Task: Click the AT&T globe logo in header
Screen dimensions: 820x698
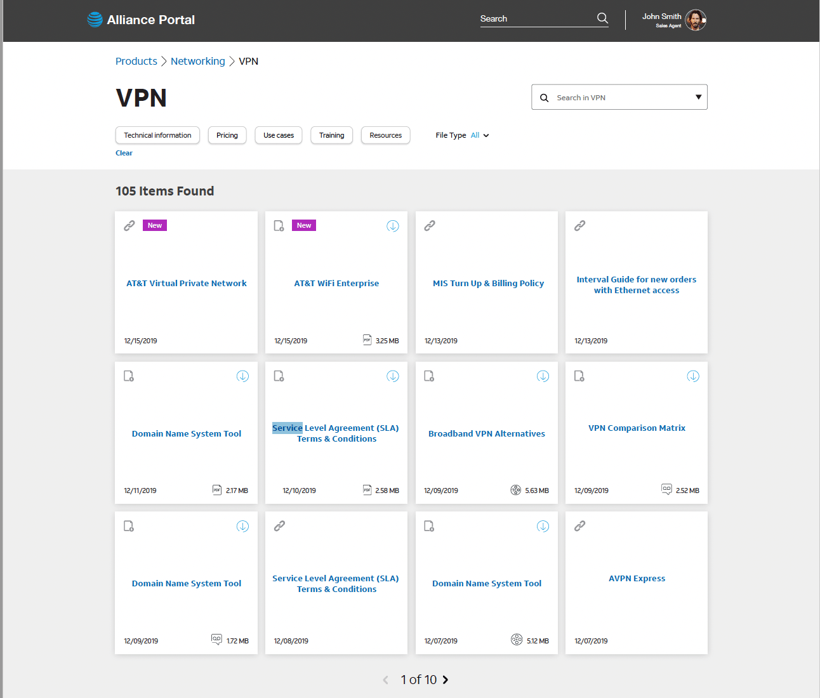Action: point(95,20)
